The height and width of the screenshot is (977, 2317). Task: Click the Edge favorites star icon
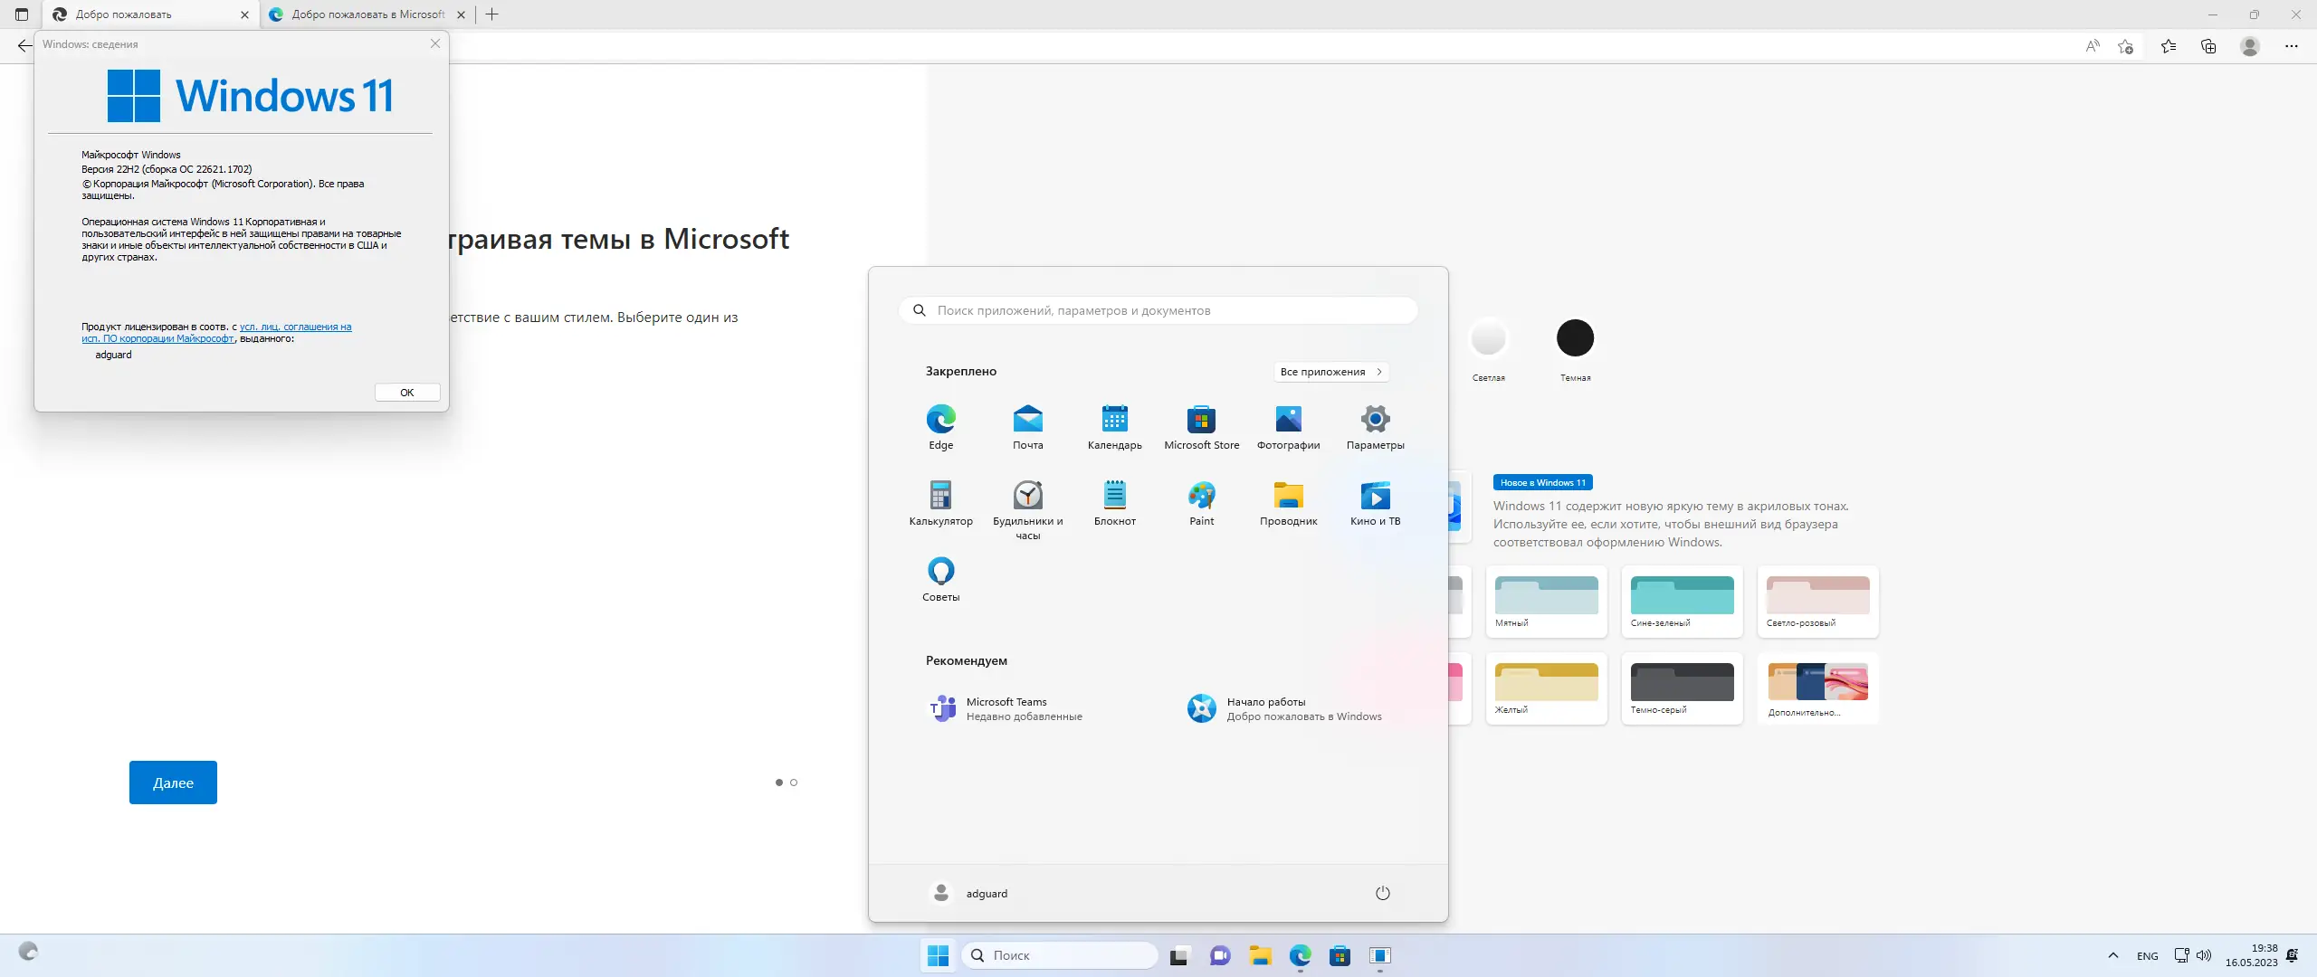[x=2168, y=46]
